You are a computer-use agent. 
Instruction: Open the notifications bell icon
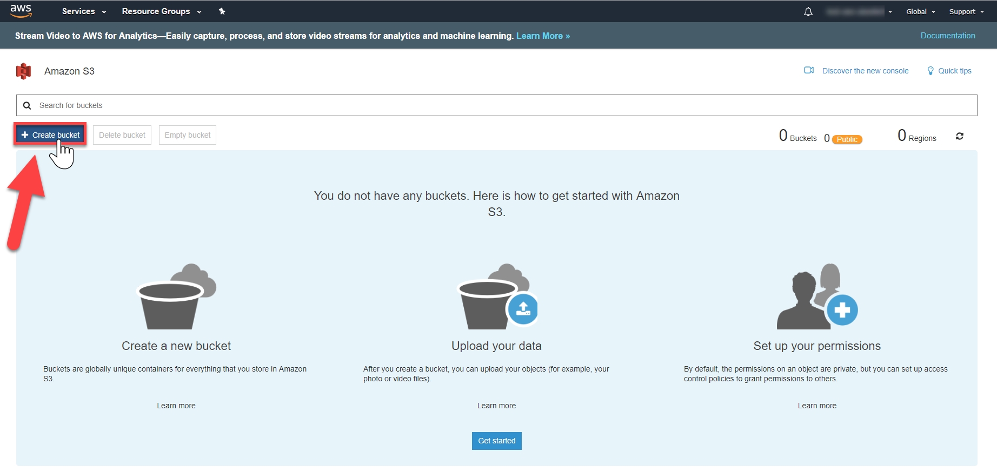click(808, 12)
